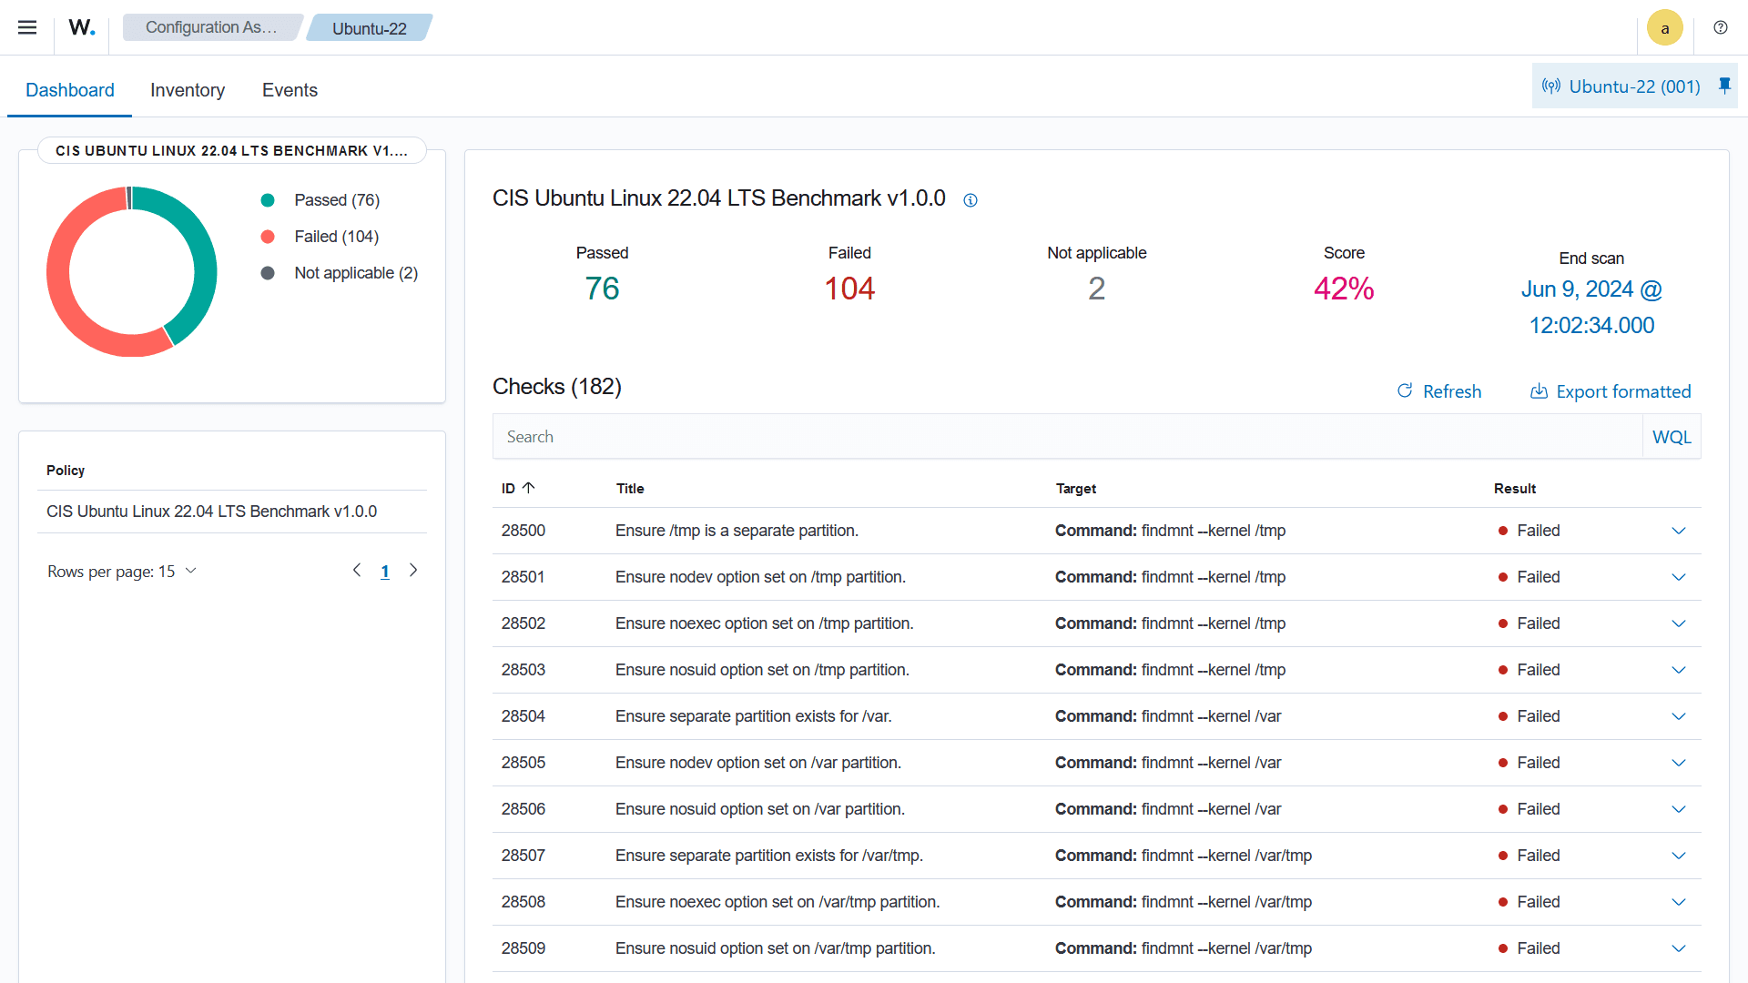Unpin the Ubuntu-22 agent pin icon
1748x983 pixels.
(x=1724, y=86)
